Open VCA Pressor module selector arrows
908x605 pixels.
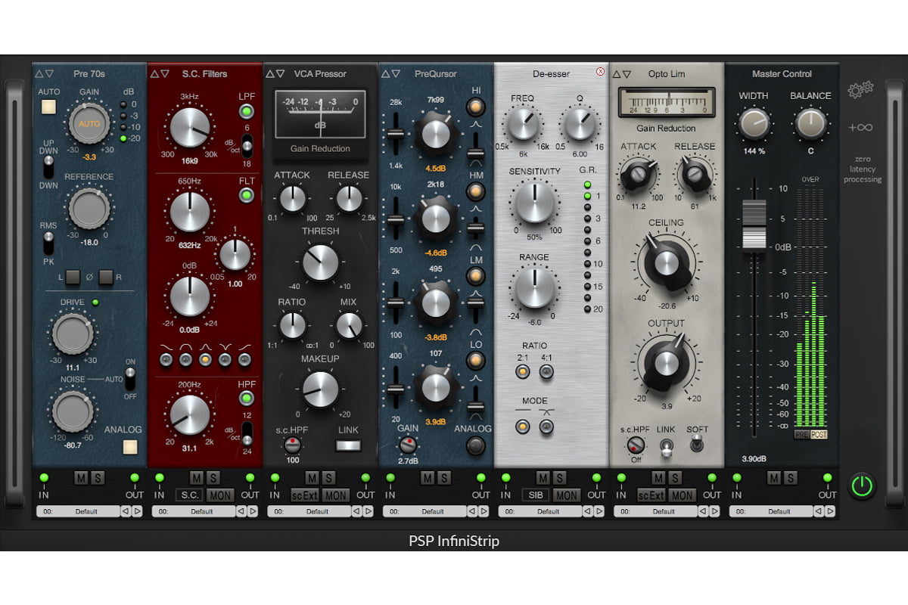(275, 73)
